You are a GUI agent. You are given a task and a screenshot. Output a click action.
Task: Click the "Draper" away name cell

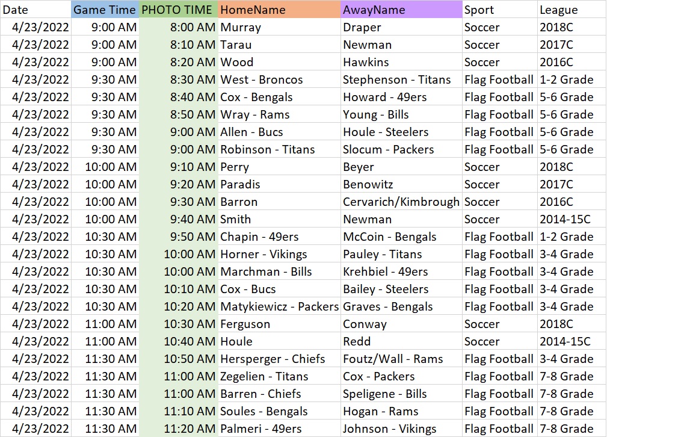click(401, 27)
